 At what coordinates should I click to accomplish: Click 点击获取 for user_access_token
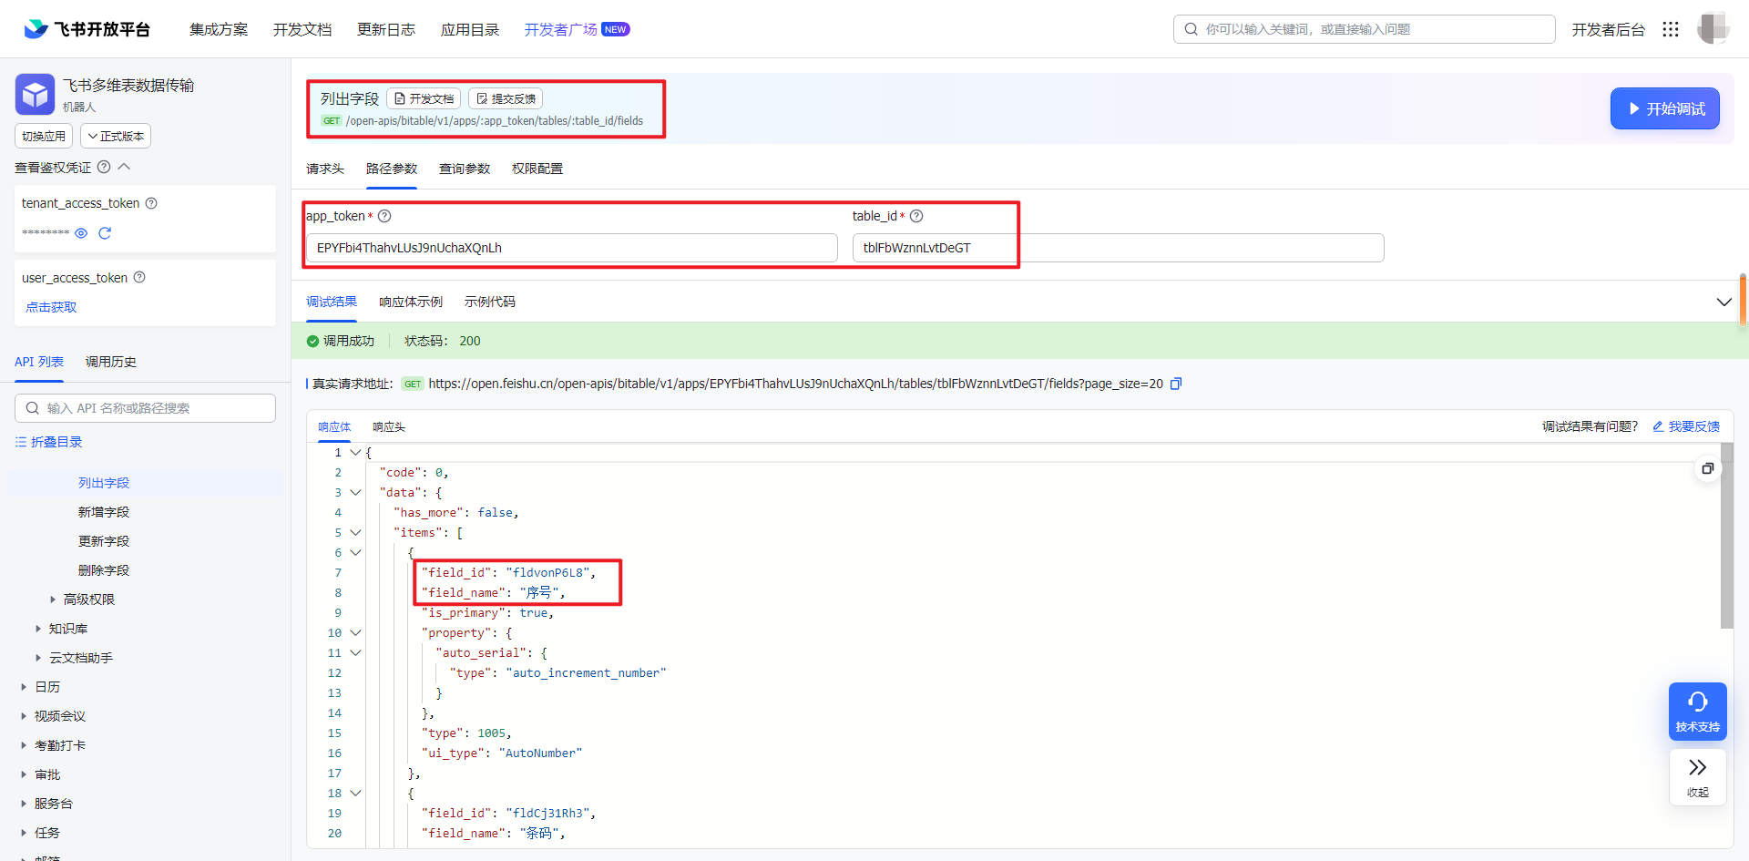[x=51, y=307]
